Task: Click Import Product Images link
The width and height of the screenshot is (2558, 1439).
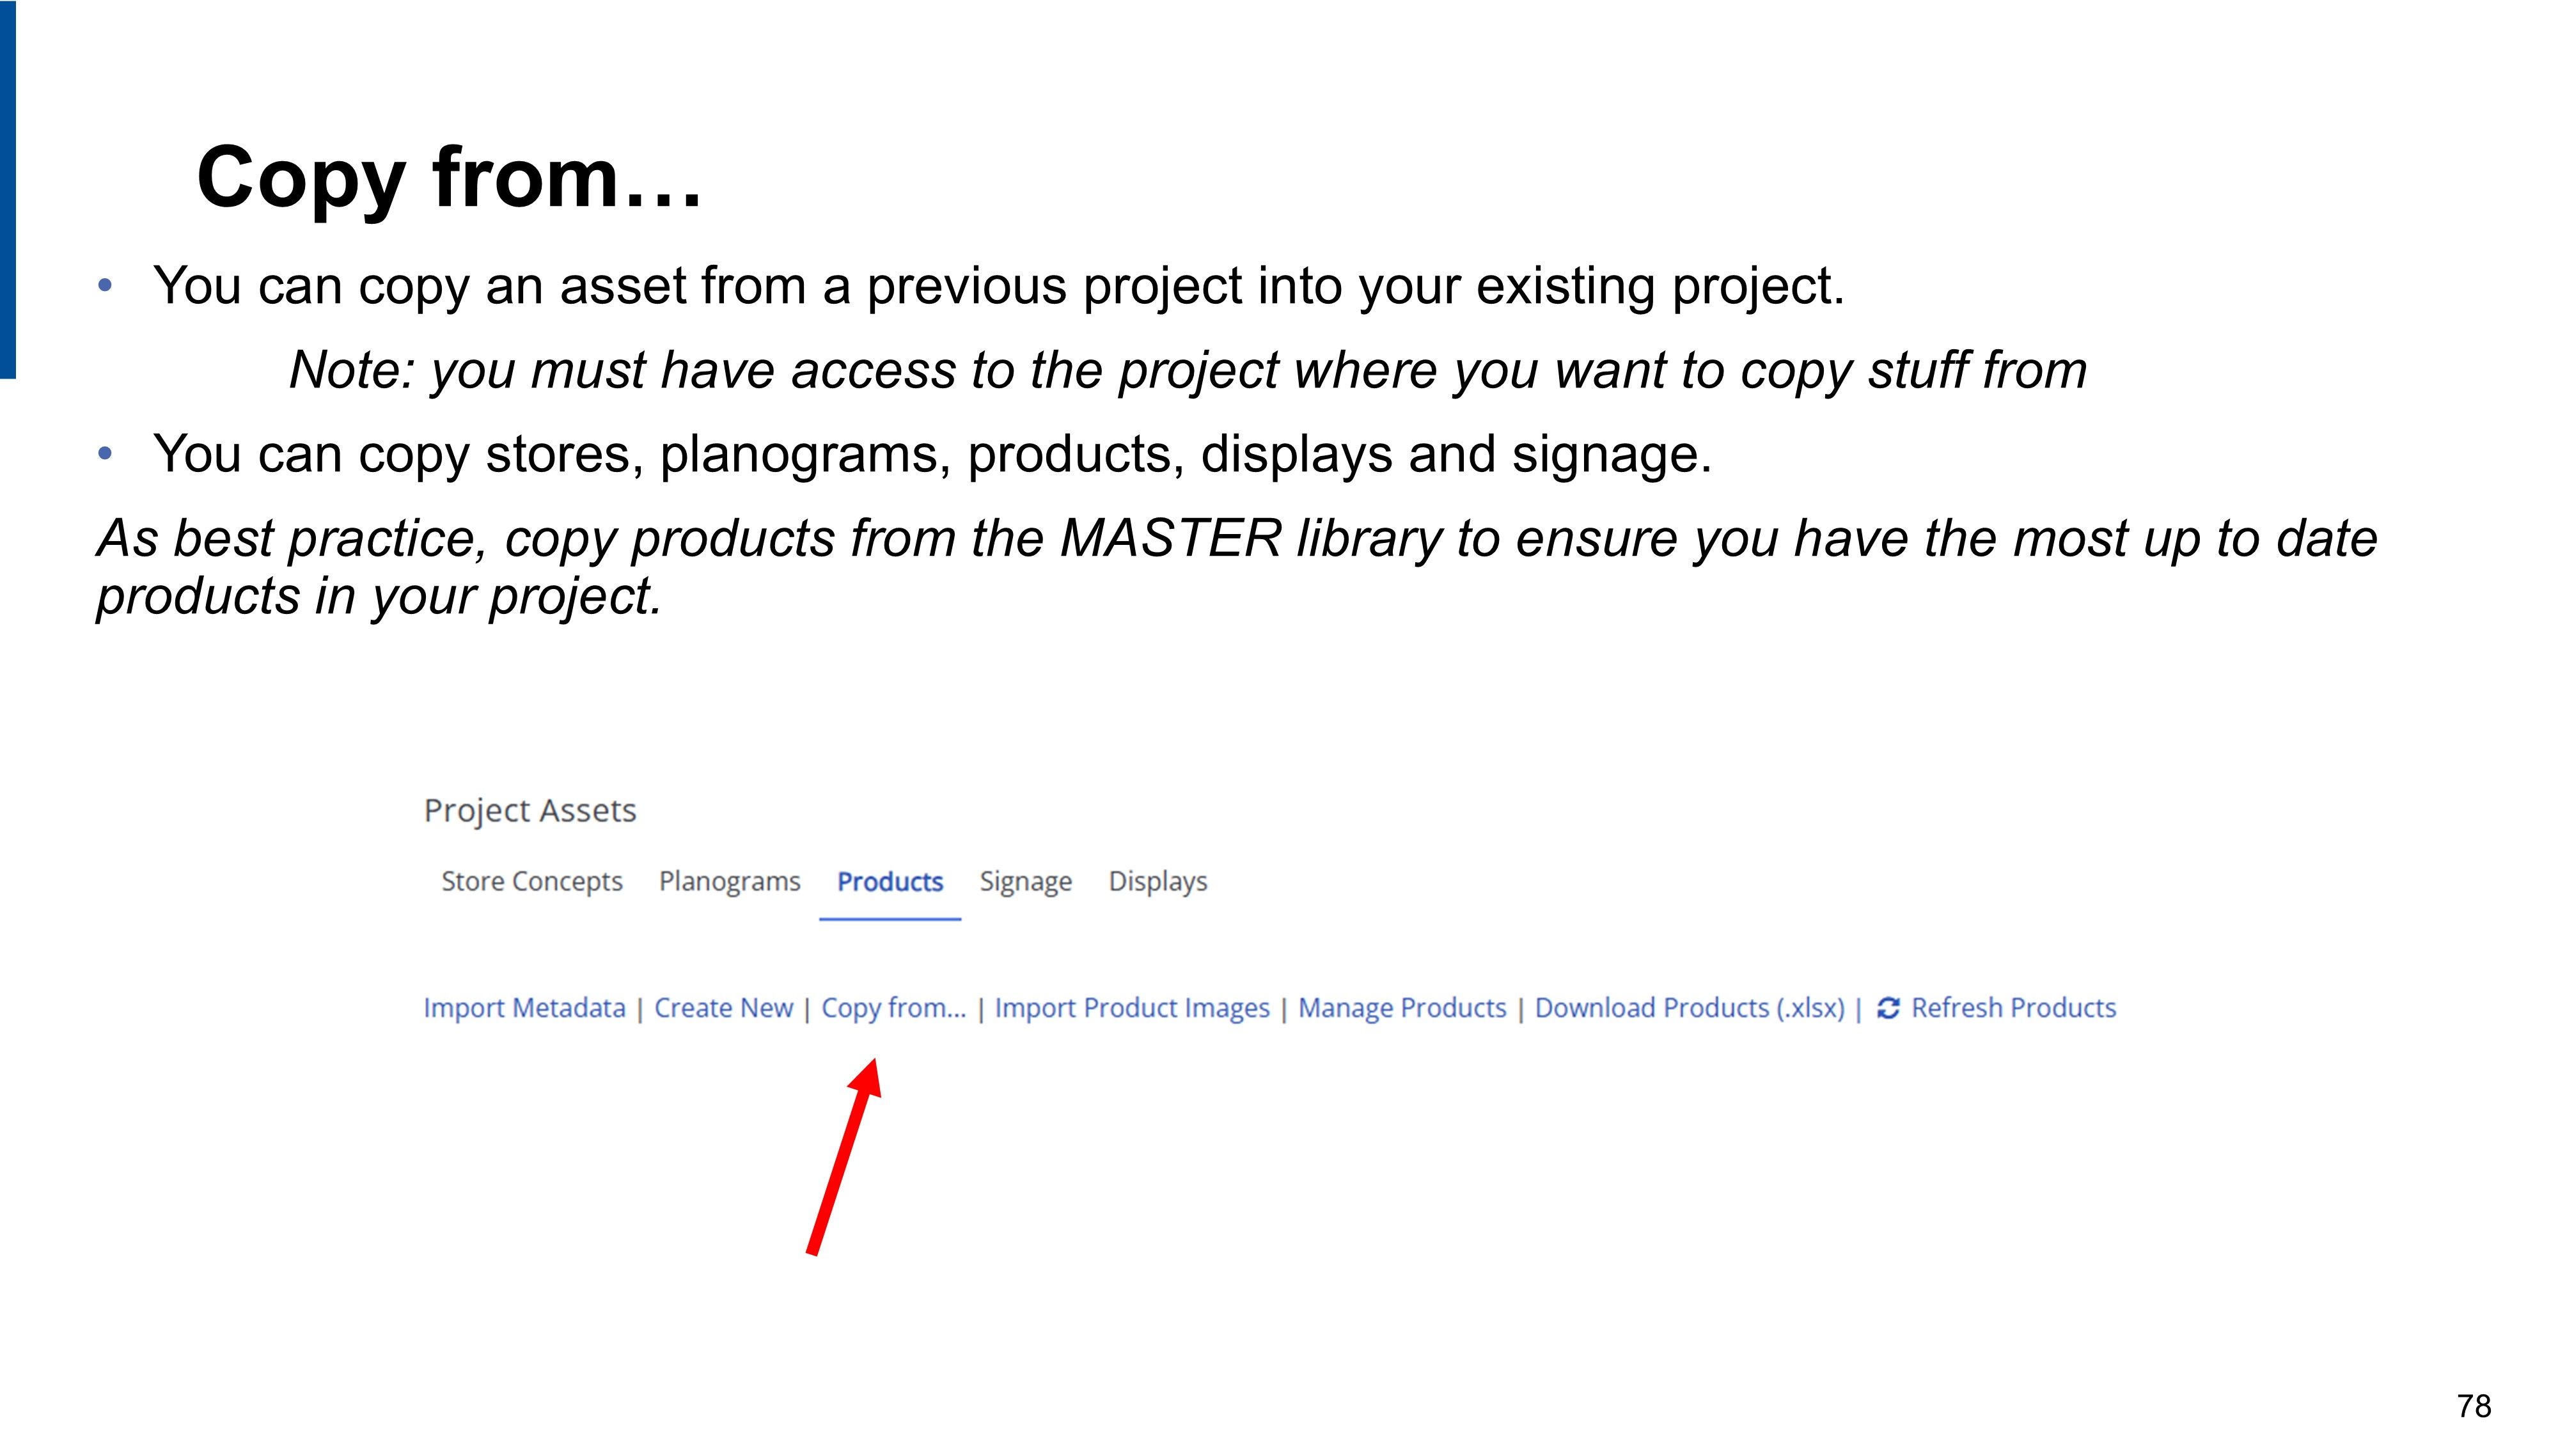Action: (1131, 1008)
